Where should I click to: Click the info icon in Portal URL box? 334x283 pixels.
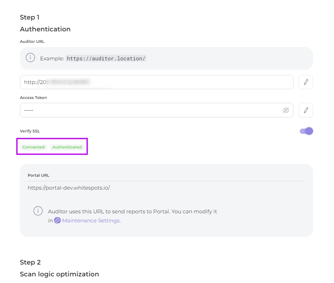[x=38, y=211]
